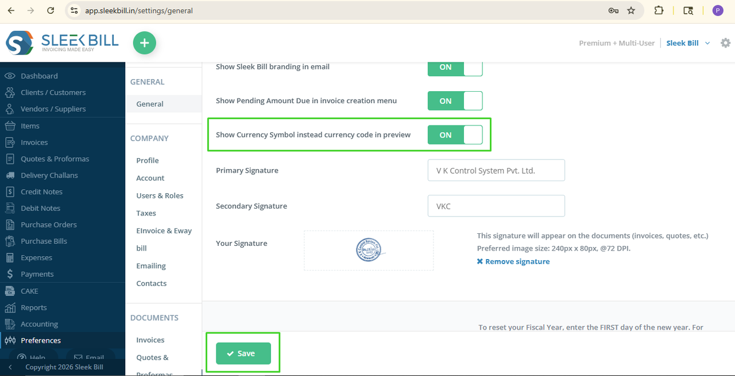Click the Primary Signature input field
This screenshot has width=735, height=376.
tap(496, 170)
